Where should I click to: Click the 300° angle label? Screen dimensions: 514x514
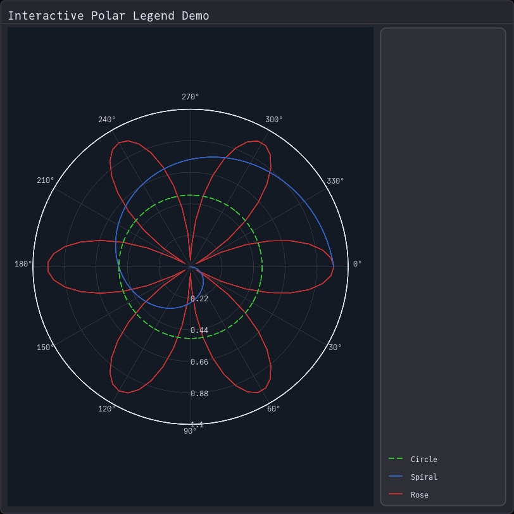coord(274,120)
